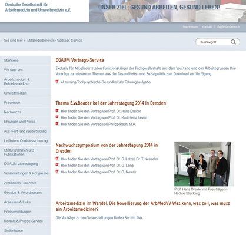Go to Stellungnahmen und Publikationen
The image size is (246, 235).
(25, 152)
